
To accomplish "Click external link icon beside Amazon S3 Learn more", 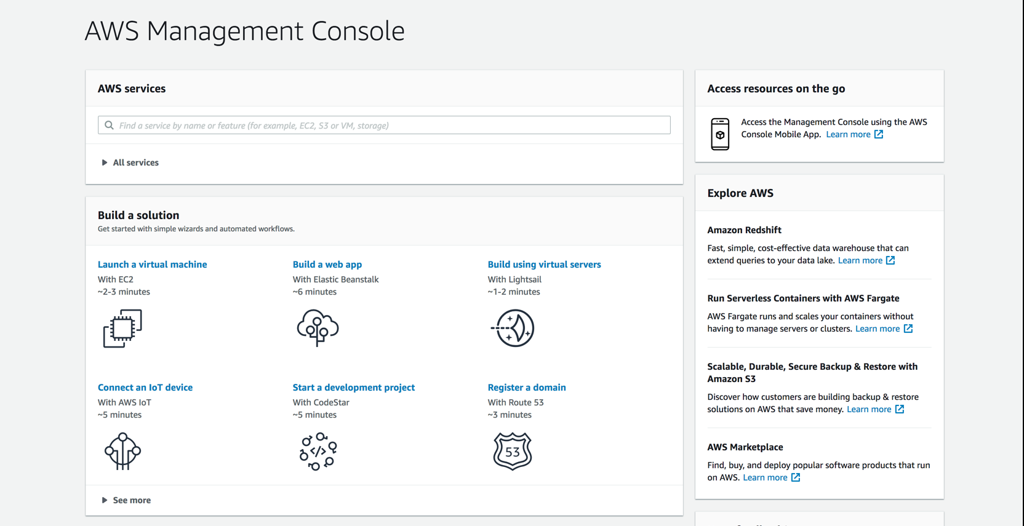I will coord(899,409).
